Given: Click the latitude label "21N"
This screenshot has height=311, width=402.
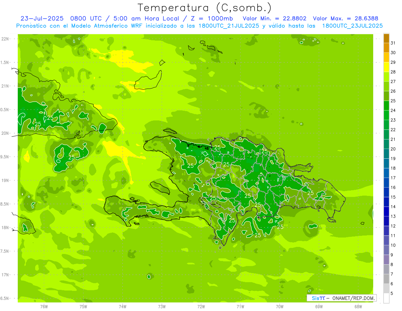Looking at the screenshot, I should pos(5,86).
